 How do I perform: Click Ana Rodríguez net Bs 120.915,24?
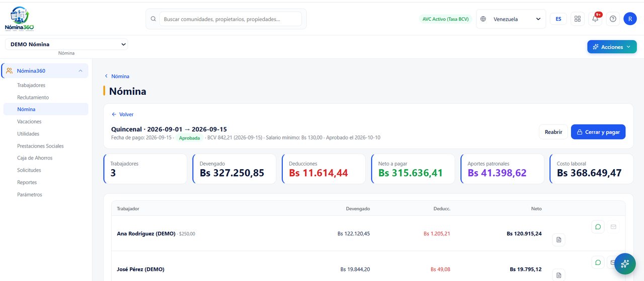click(x=524, y=234)
